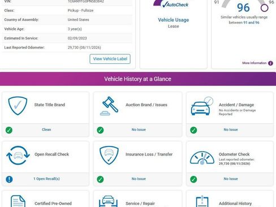
Task: Click the score gauge circle marker
Action: [264, 8]
